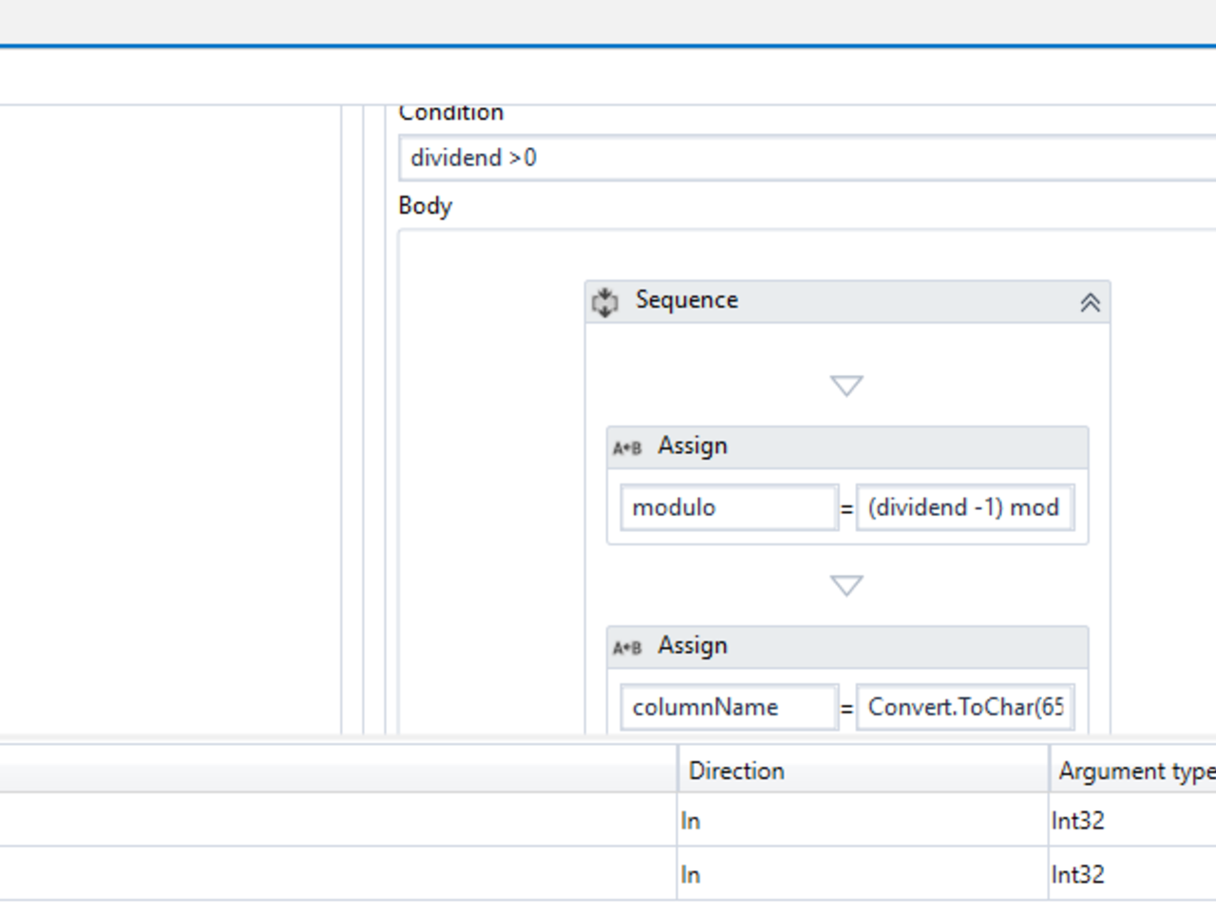The height and width of the screenshot is (912, 1216).
Task: Collapse the Sequence activity with the chevron
Action: [x=1090, y=302]
